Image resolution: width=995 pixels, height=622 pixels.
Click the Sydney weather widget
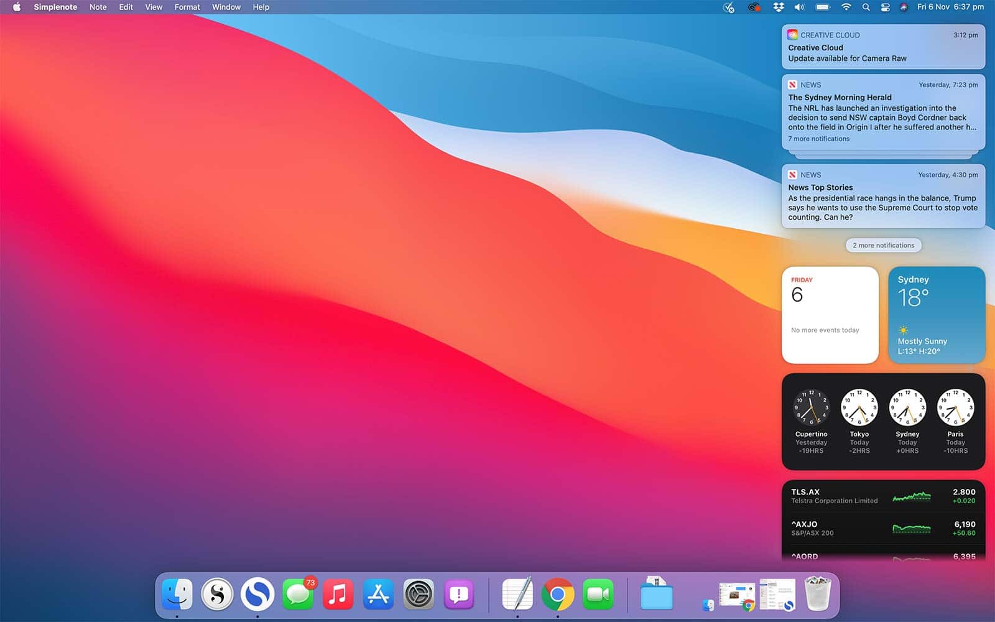(937, 315)
